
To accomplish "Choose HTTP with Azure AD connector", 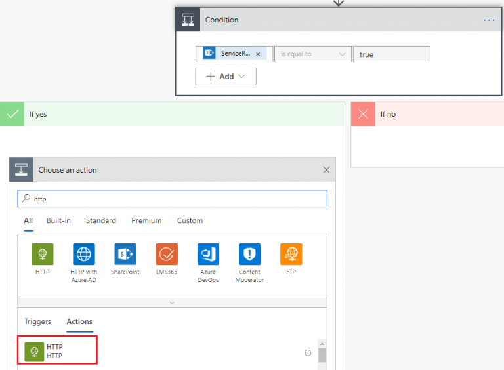I will 84,255.
